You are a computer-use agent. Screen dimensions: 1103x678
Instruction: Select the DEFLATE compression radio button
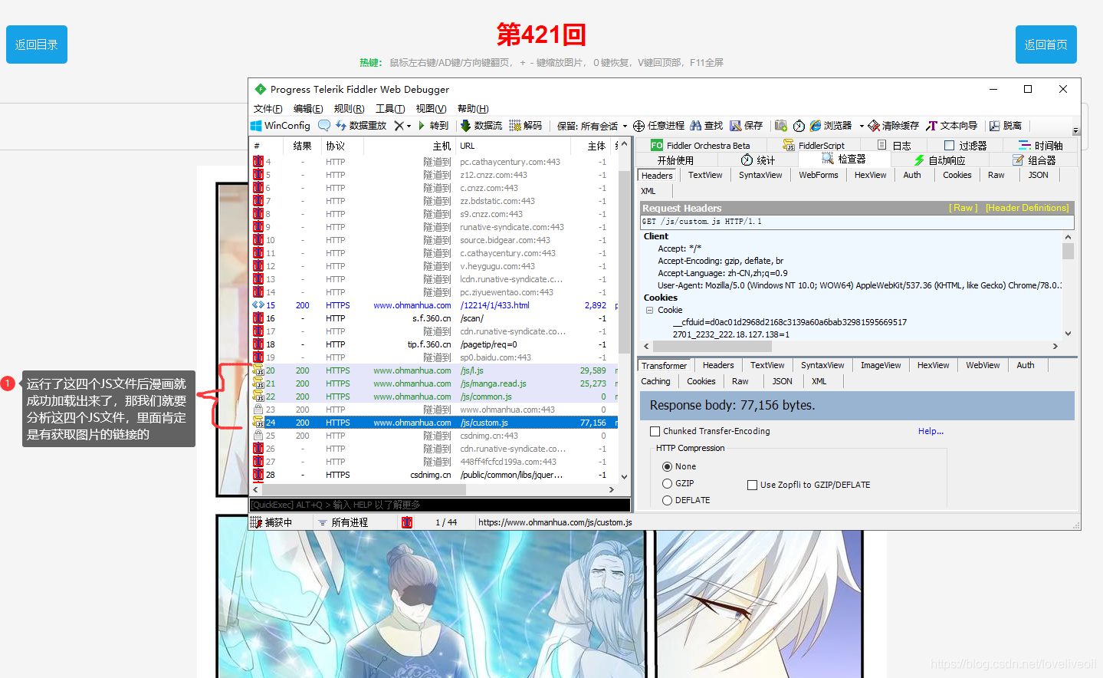(x=667, y=500)
